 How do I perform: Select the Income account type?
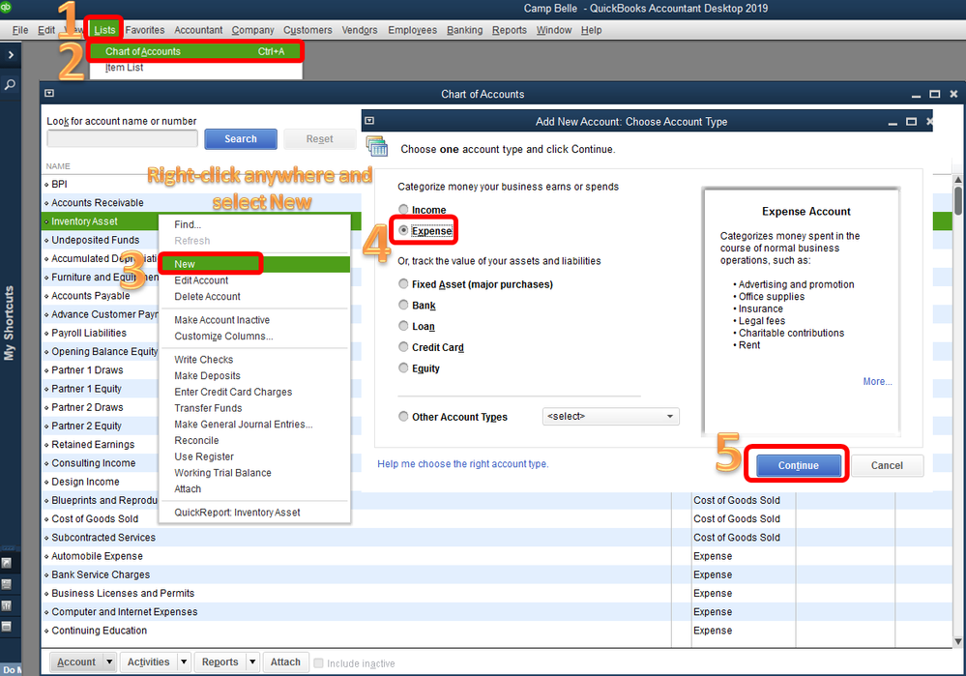[x=403, y=209]
